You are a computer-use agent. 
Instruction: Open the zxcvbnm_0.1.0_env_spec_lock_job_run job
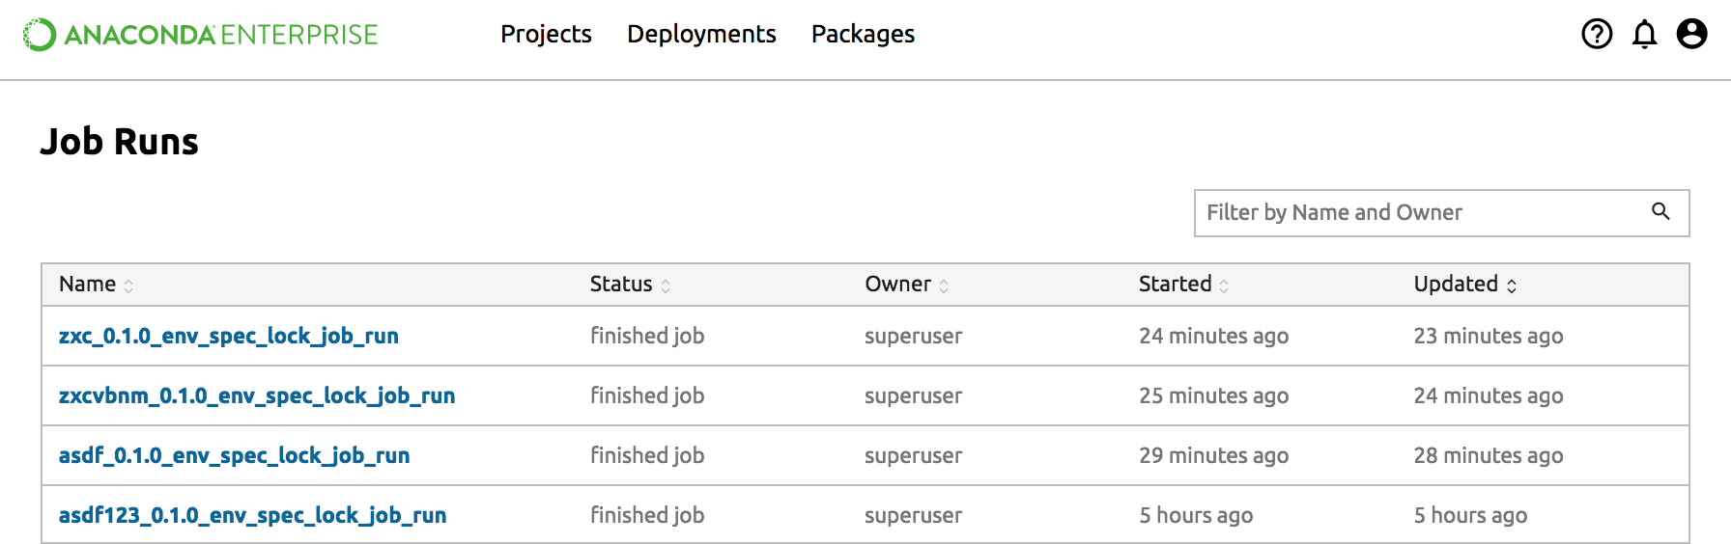coord(257,395)
